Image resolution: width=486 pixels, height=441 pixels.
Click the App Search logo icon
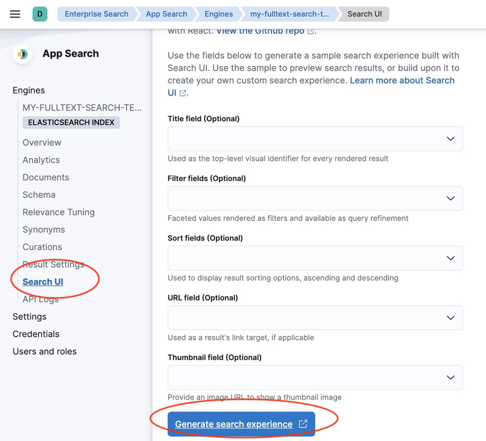(22, 54)
